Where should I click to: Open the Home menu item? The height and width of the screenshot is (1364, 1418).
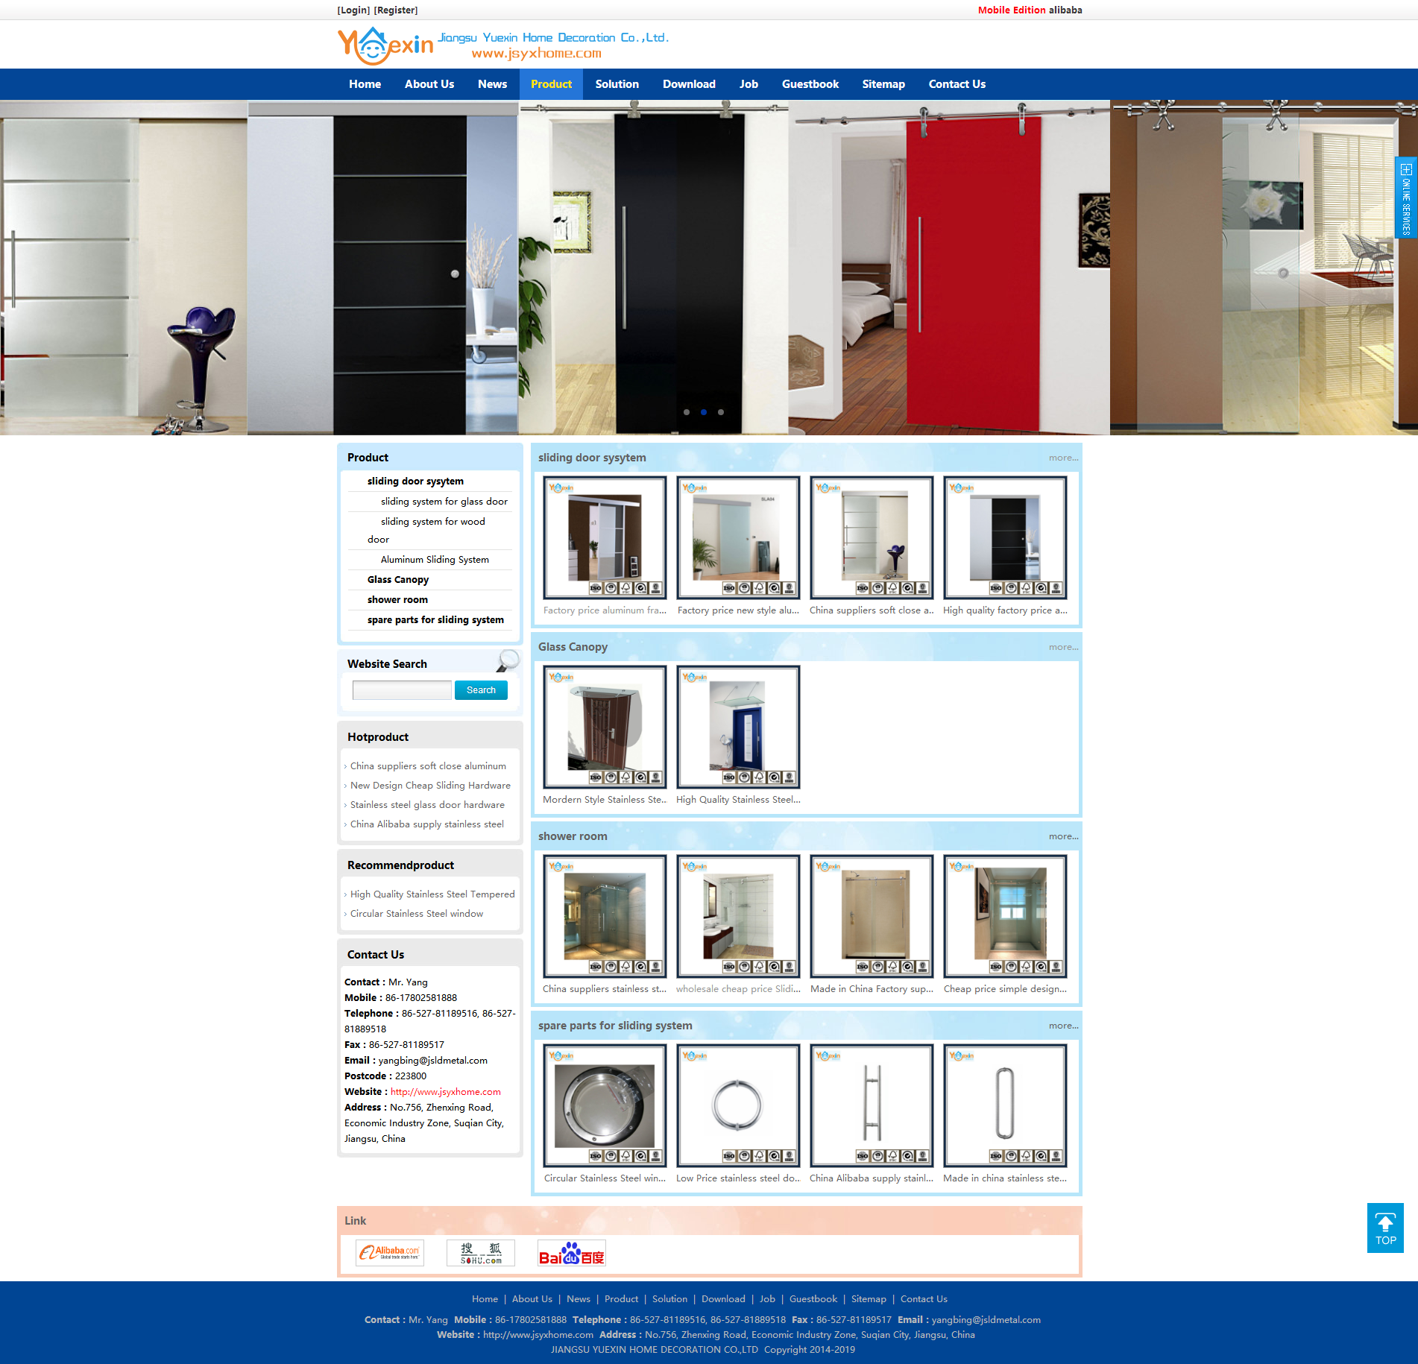click(x=365, y=84)
